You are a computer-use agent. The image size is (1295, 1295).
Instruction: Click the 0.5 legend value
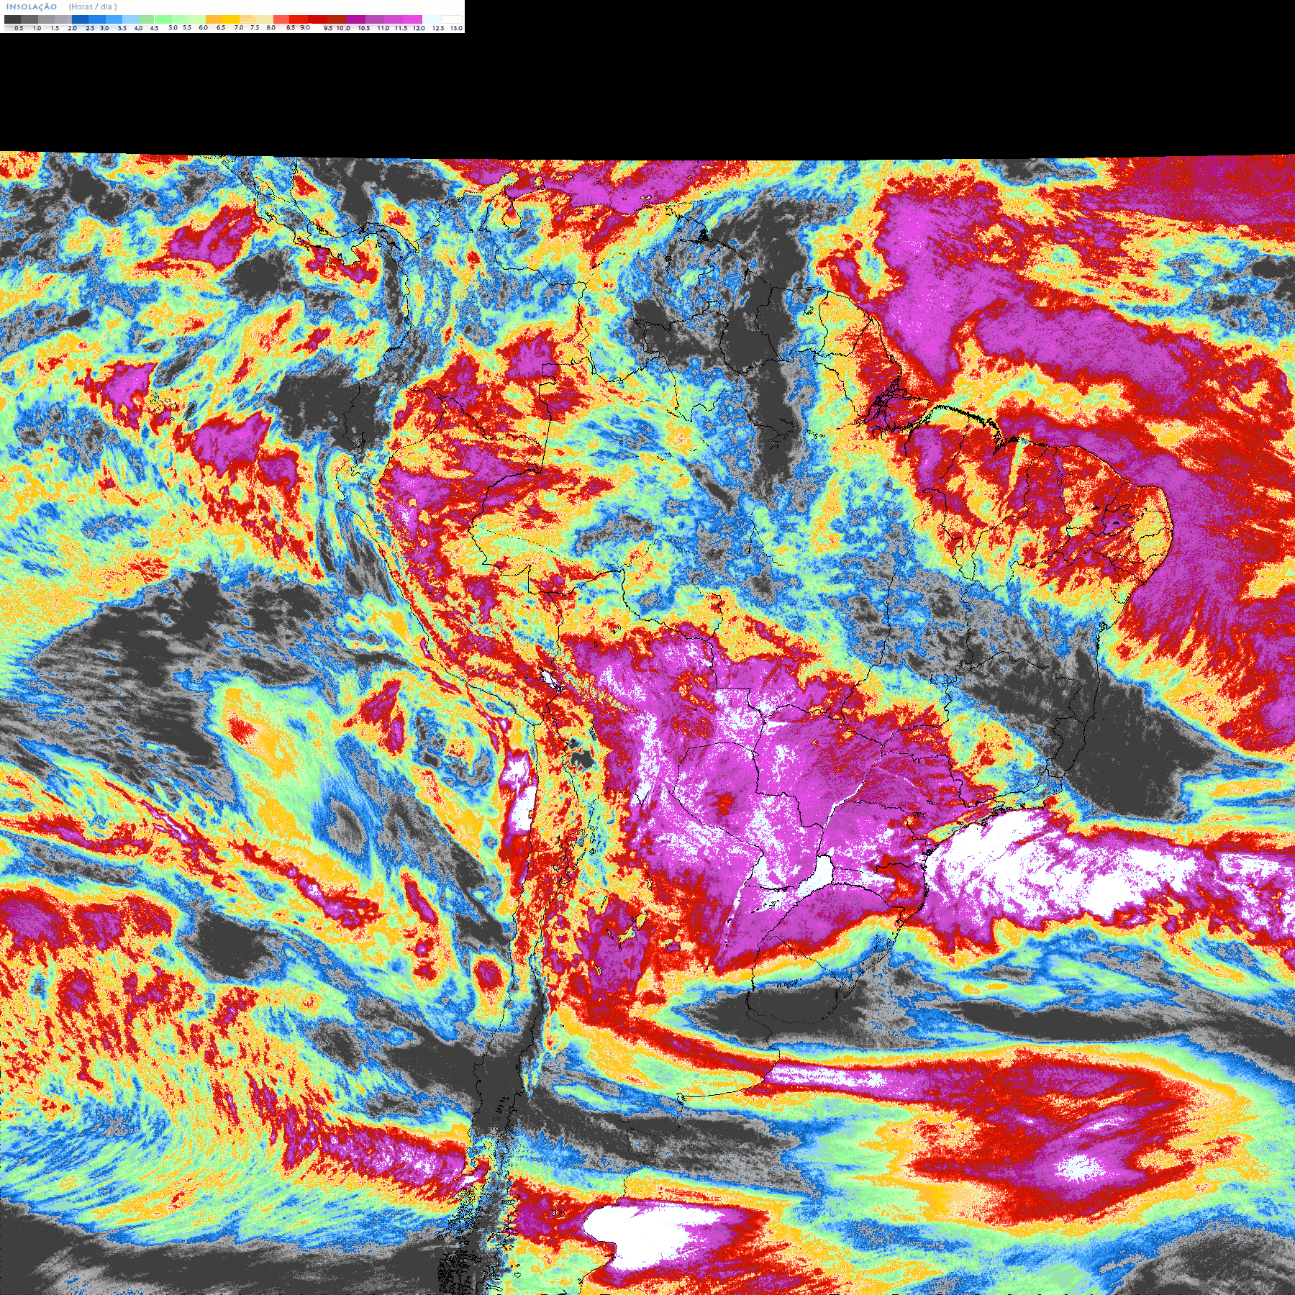(19, 28)
